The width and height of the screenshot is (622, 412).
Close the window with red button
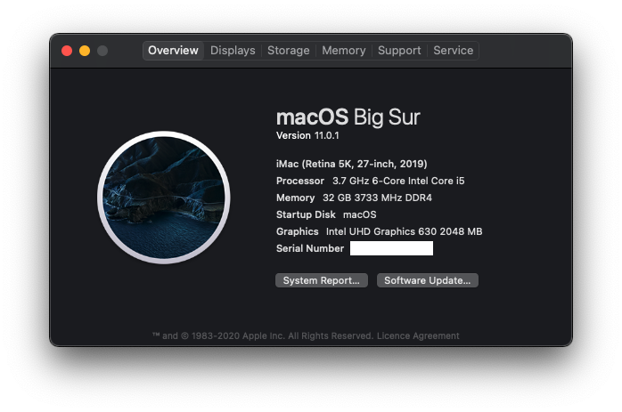(67, 51)
